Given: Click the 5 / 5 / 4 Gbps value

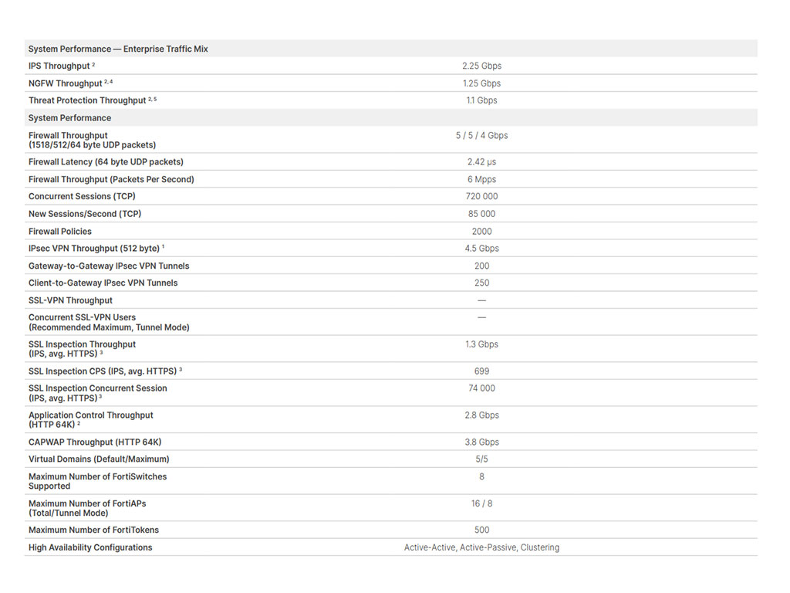Looking at the screenshot, I should coord(481,136).
